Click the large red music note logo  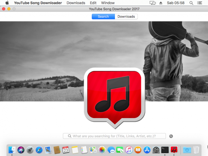click(115, 98)
